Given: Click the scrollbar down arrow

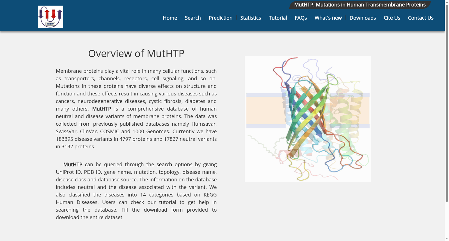Looking at the screenshot, I should [447, 238].
